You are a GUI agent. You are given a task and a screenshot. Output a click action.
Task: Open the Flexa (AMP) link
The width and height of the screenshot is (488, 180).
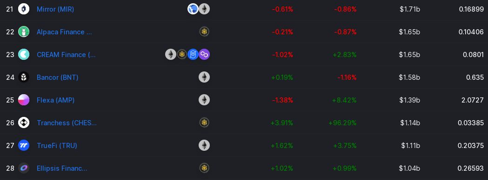[56, 100]
